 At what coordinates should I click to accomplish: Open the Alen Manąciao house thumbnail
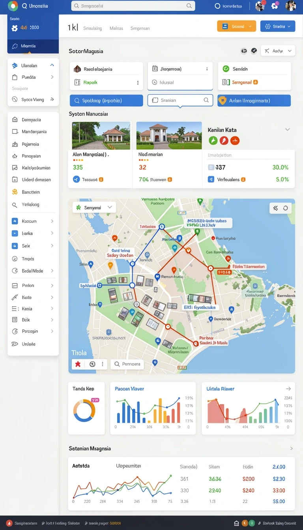click(101, 136)
